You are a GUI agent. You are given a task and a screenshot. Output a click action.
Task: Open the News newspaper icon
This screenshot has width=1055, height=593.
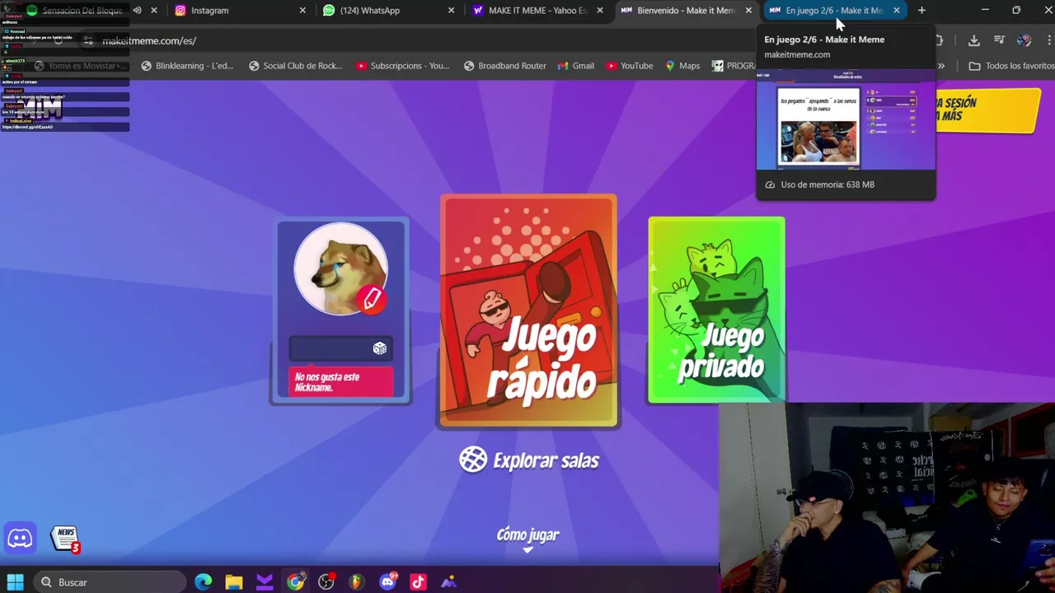(x=65, y=539)
